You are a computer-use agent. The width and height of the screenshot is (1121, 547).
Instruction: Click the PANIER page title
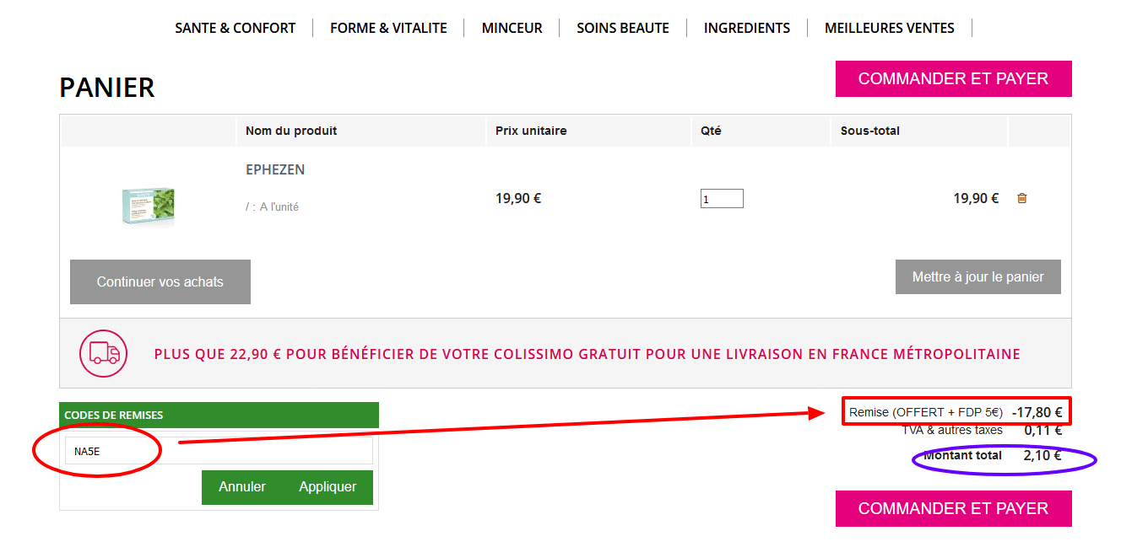point(106,87)
